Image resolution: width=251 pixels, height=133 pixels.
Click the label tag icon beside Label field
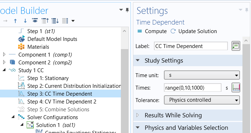236,46
